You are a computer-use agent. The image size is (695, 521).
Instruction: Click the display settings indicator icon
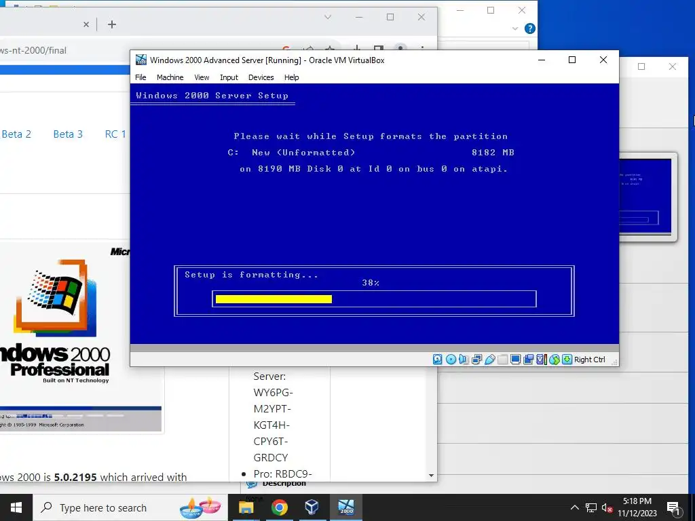click(x=515, y=360)
